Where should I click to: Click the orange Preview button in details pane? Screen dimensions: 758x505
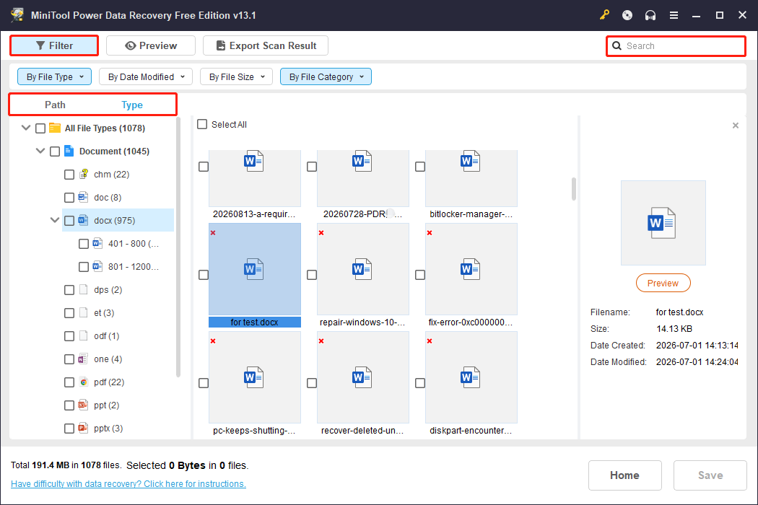[663, 284]
